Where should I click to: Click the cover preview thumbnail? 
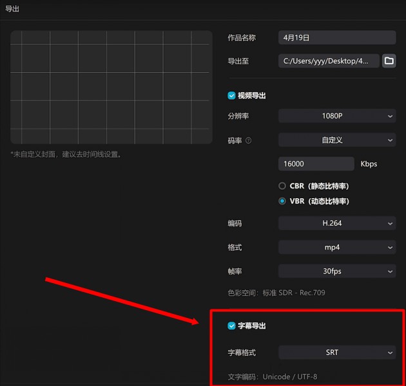pyautogui.click(x=111, y=87)
